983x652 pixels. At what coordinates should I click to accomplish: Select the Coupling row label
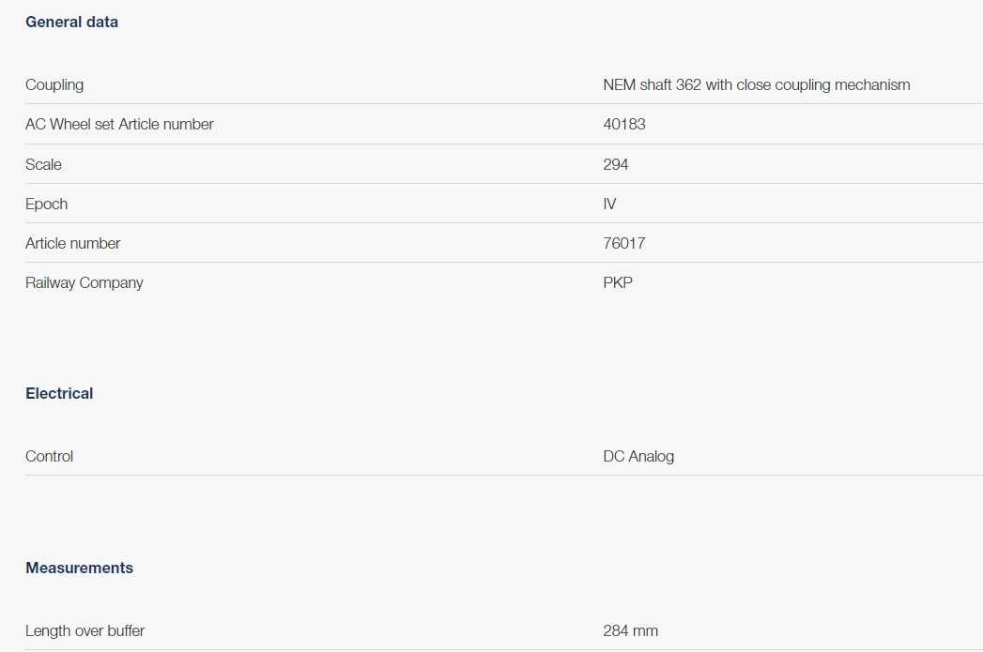(54, 84)
